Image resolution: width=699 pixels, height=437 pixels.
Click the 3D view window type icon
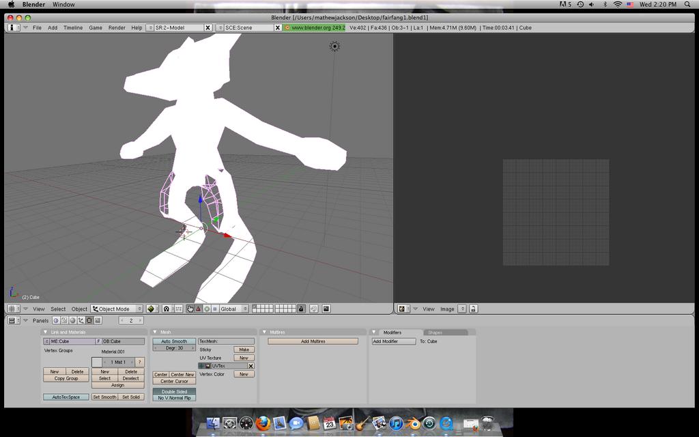click(x=12, y=309)
